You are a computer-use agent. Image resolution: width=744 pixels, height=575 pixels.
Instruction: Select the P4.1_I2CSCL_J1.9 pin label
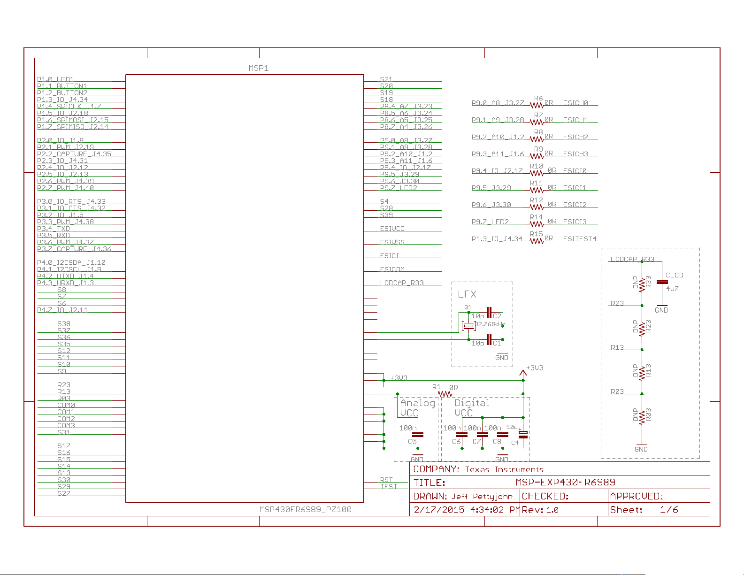[69, 269]
